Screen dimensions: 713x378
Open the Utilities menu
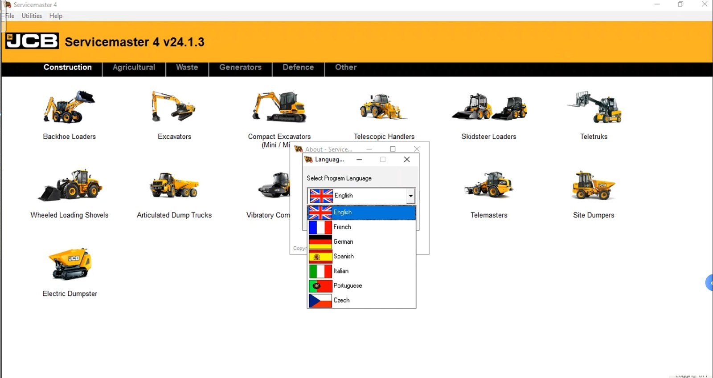32,16
